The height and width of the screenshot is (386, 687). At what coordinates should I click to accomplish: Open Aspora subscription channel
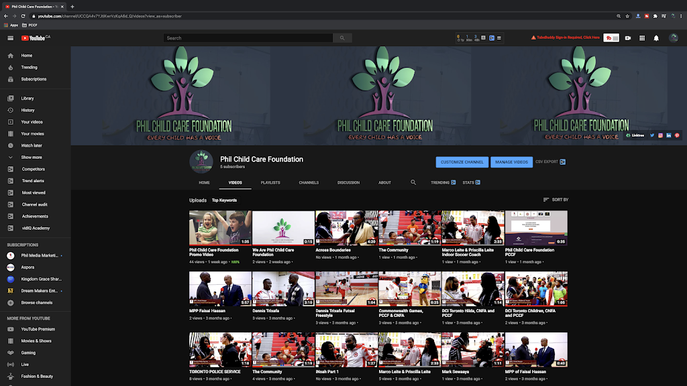(x=36, y=267)
